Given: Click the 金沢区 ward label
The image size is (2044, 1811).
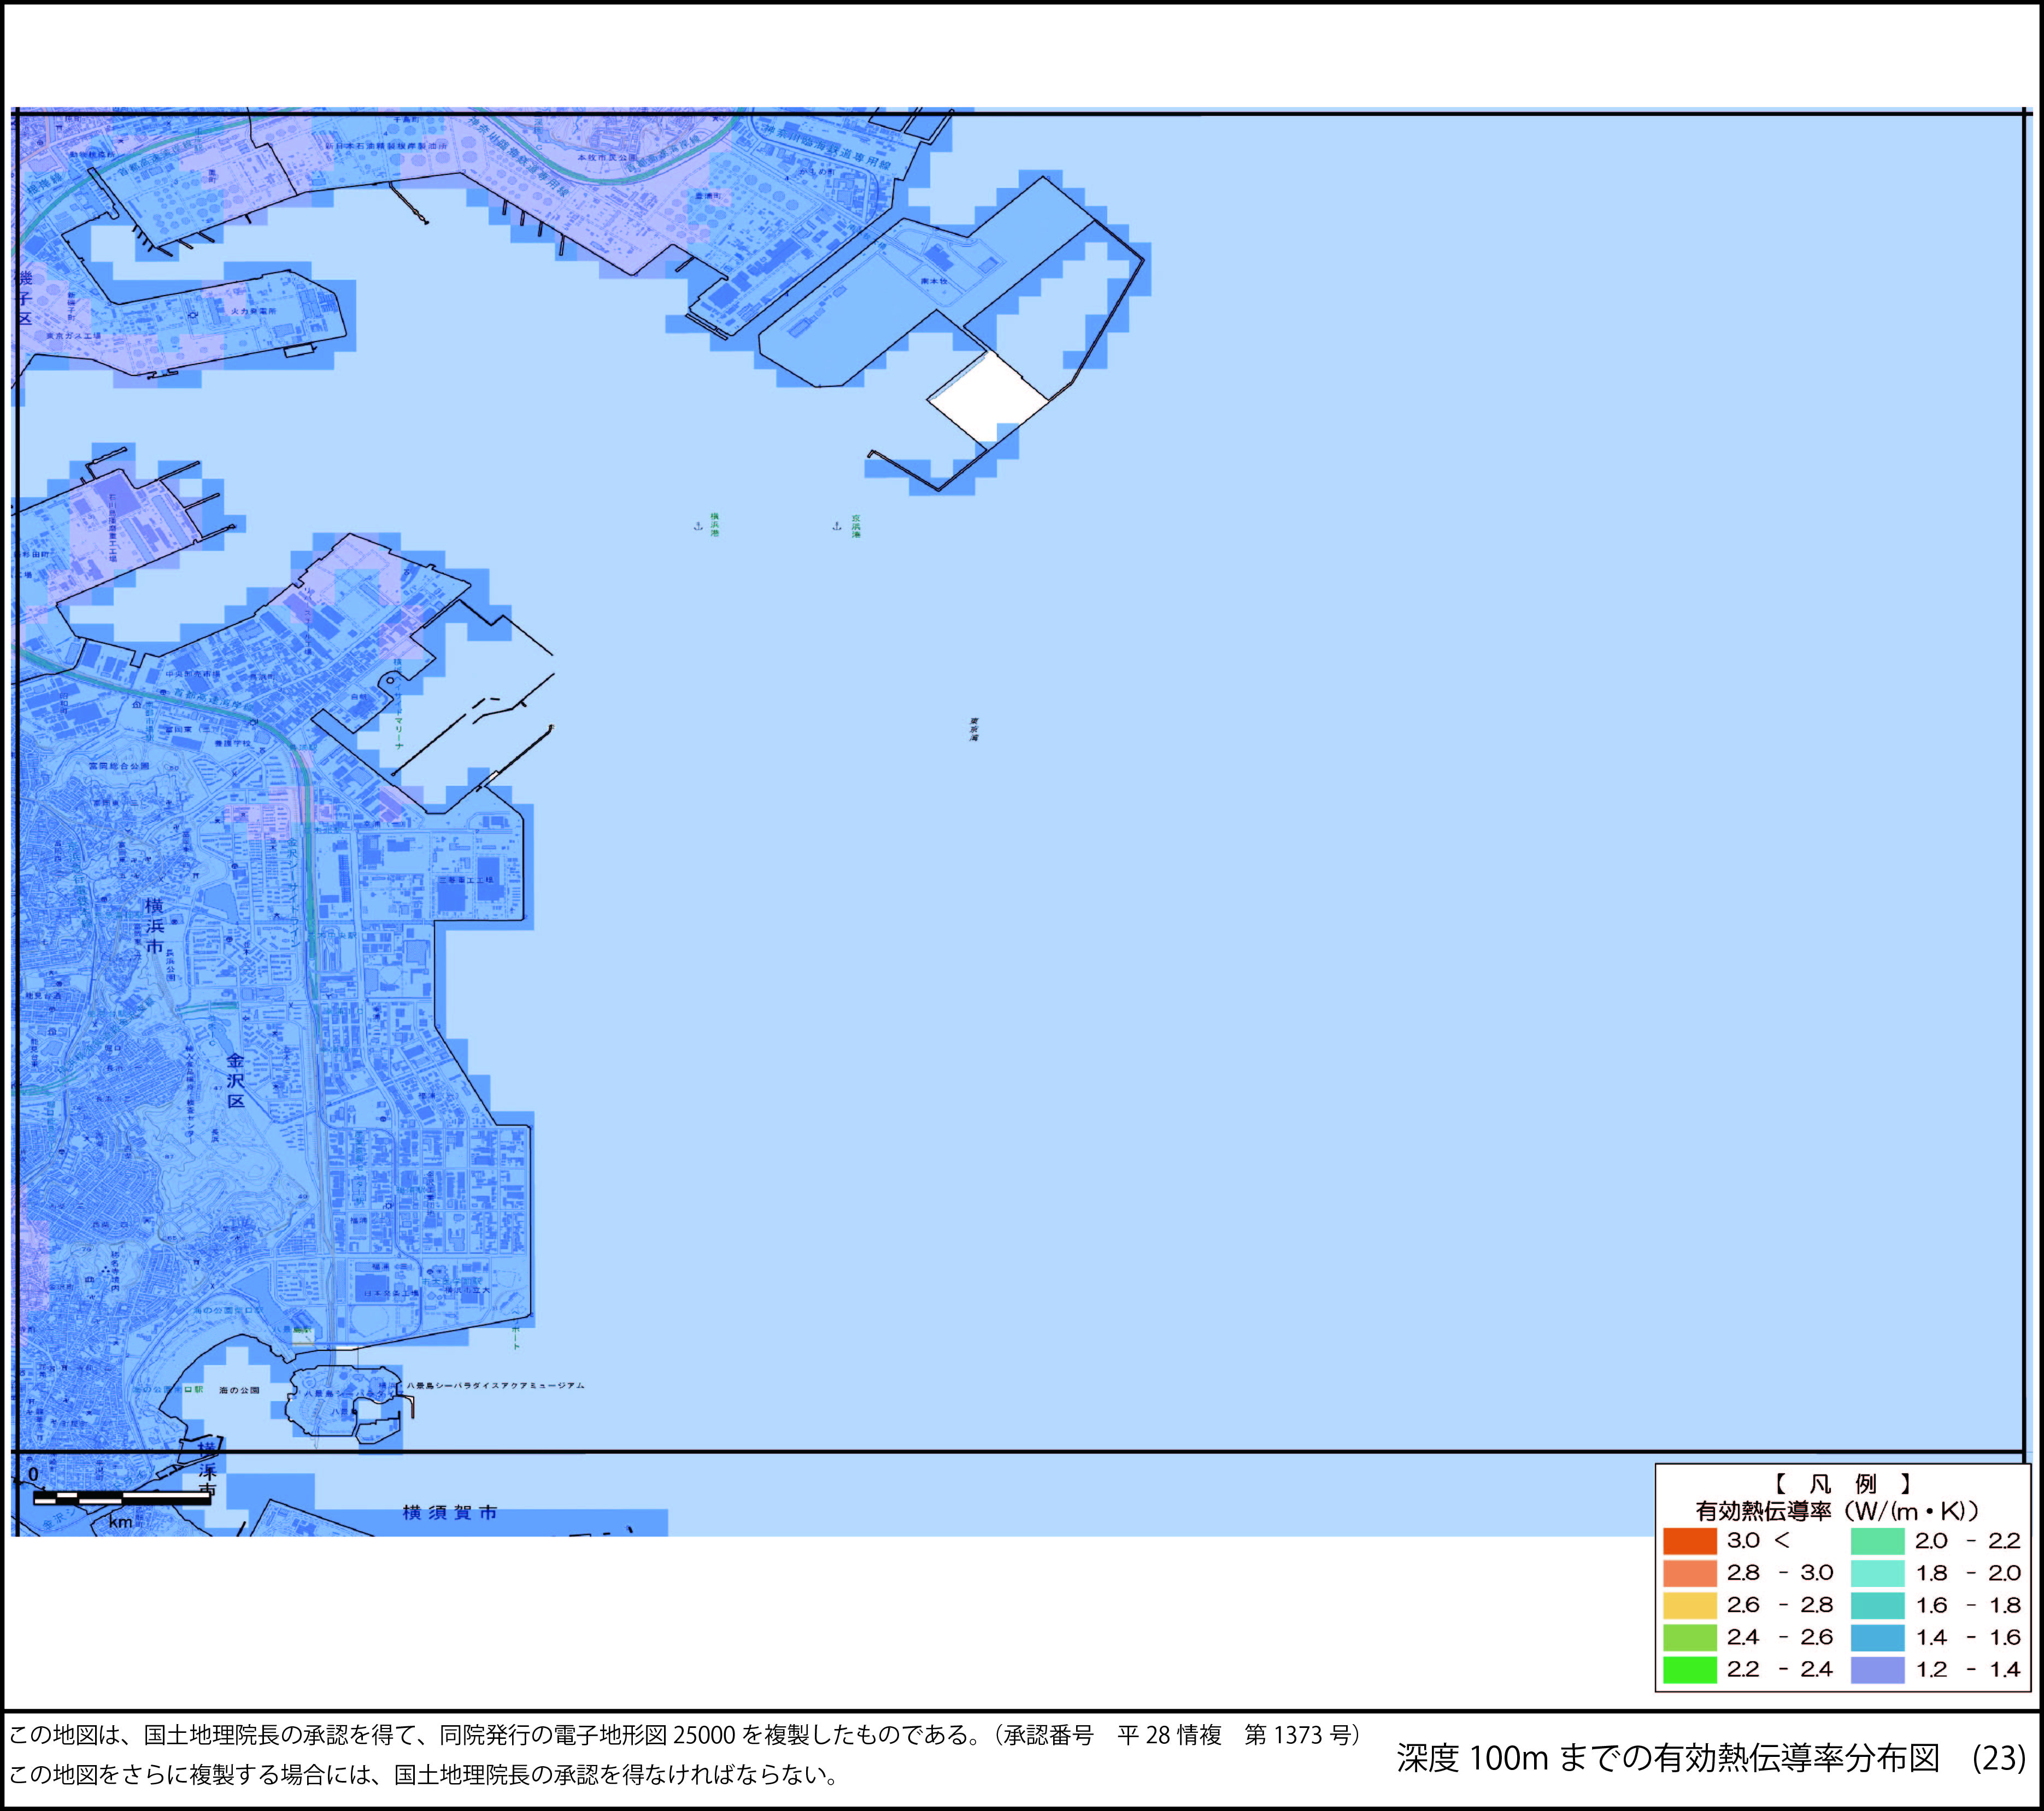Looking at the screenshot, I should click(236, 1081).
